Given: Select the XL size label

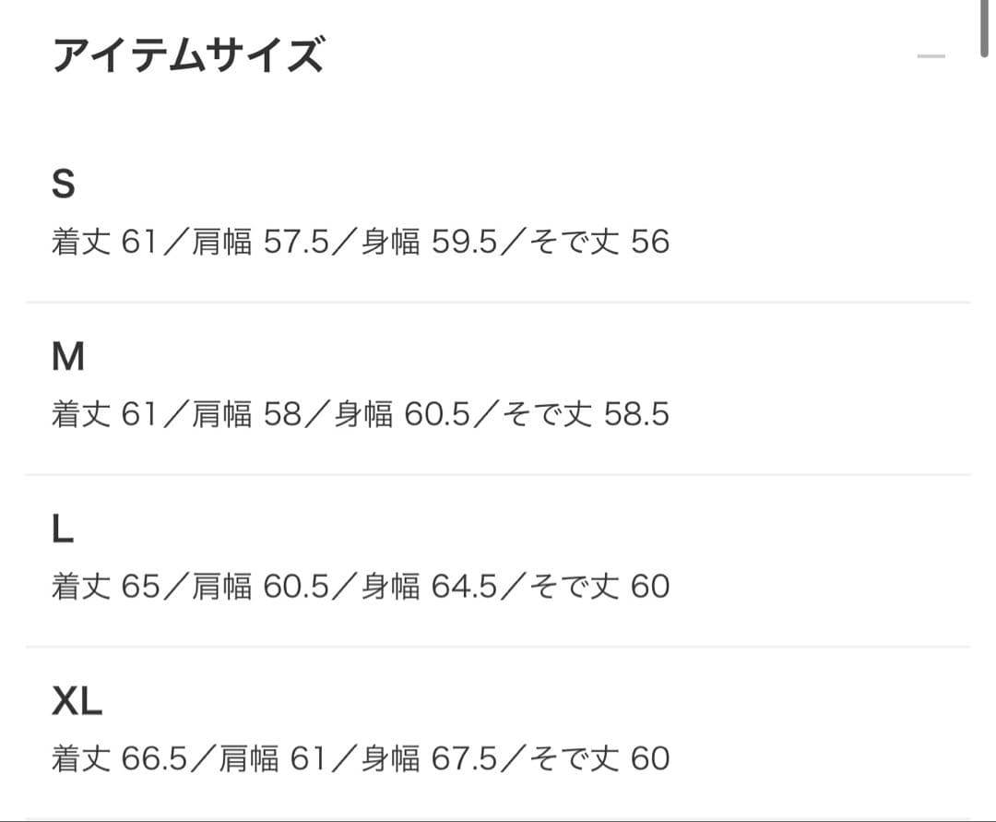Looking at the screenshot, I should click(x=77, y=702).
